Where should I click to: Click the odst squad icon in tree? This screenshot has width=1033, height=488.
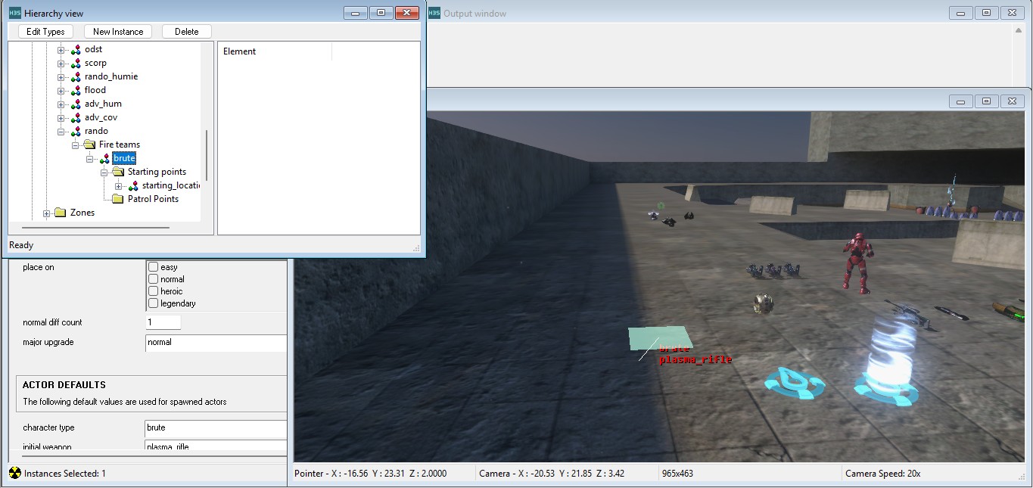(75, 50)
